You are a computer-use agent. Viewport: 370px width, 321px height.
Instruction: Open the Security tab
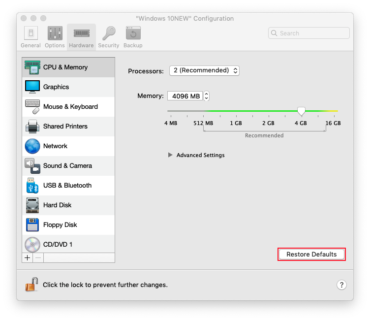pos(108,37)
